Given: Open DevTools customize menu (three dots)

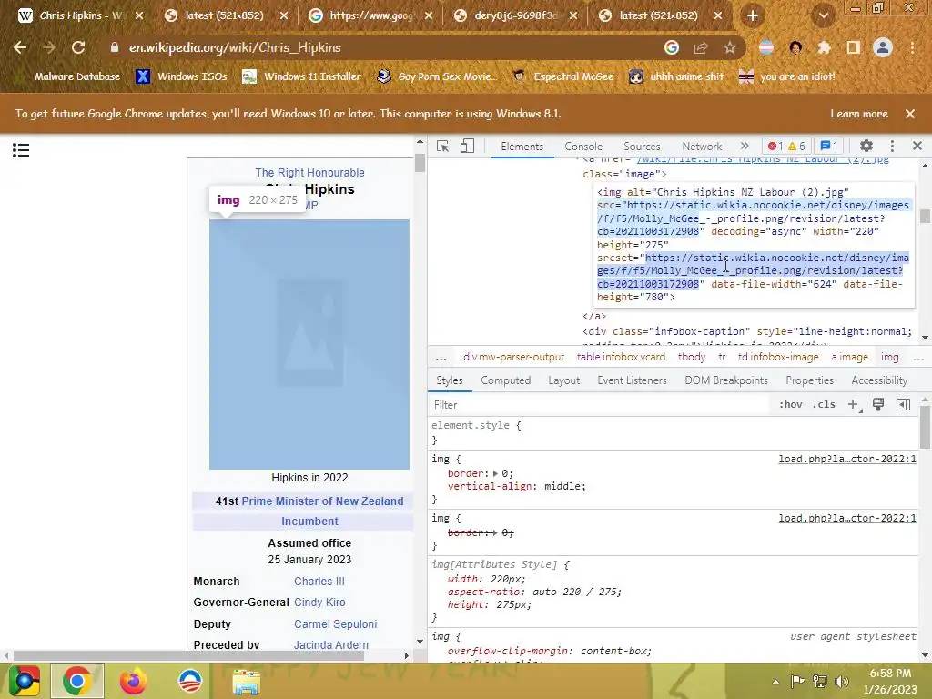Looking at the screenshot, I should click(892, 146).
